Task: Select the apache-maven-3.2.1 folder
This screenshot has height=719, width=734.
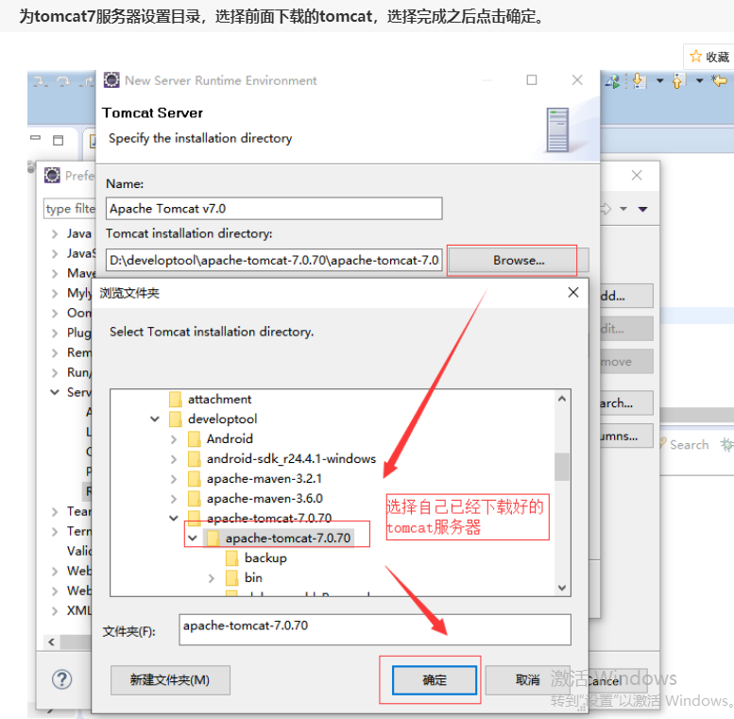Action: click(264, 479)
